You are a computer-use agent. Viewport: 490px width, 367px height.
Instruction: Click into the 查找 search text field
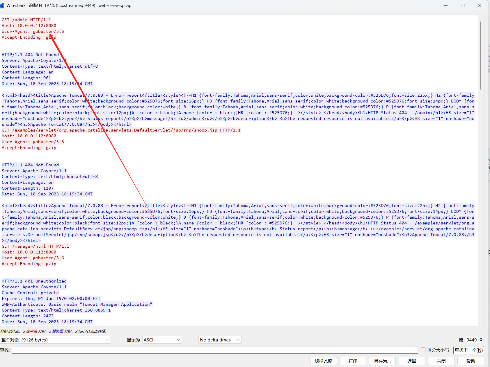[215, 350]
